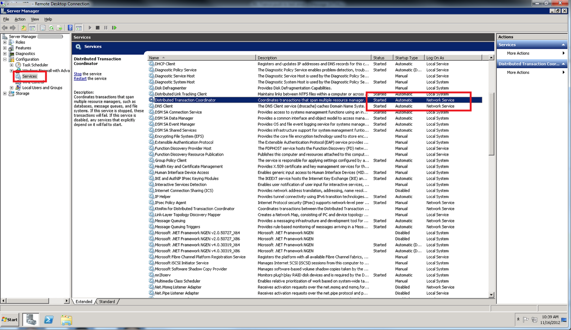This screenshot has height=330, width=571.
Task: Go back with the toolbar Back arrow
Action: 5,28
